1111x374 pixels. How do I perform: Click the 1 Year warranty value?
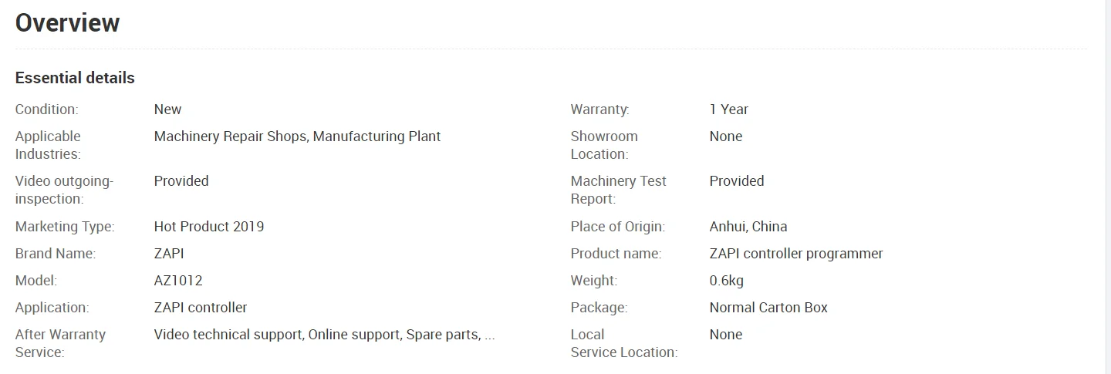(728, 110)
